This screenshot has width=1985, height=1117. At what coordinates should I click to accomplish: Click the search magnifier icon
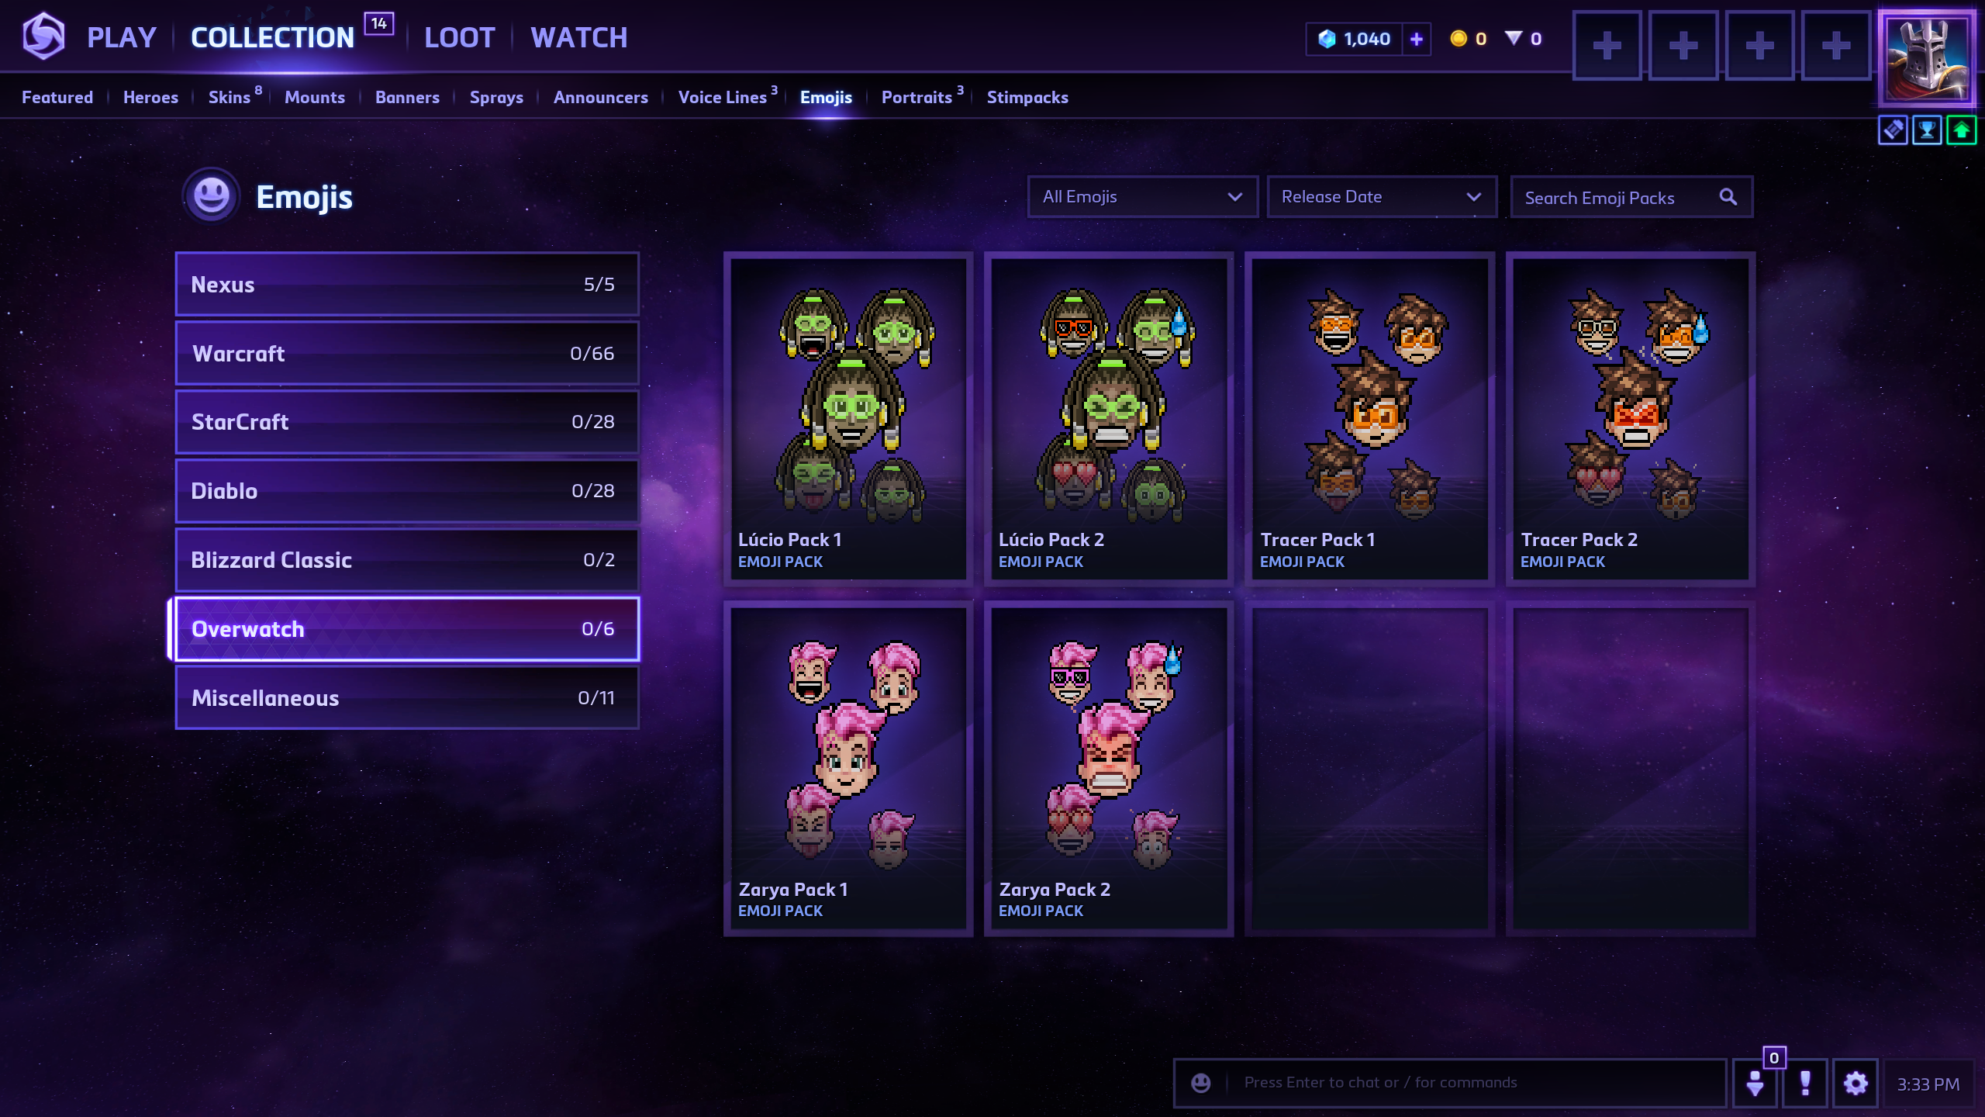coord(1728,197)
